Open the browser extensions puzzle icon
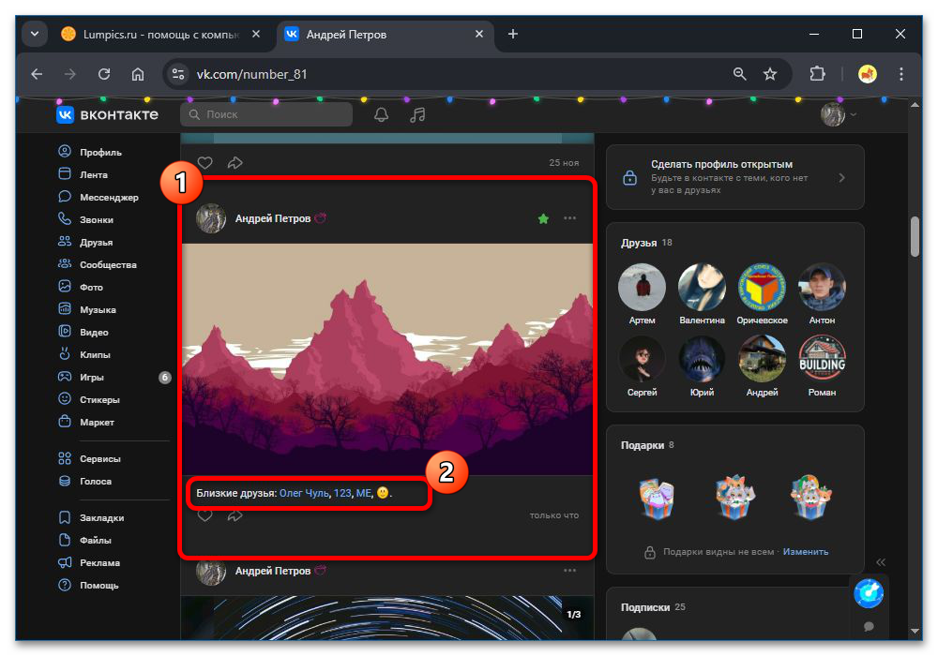This screenshot has height=656, width=938. [x=817, y=74]
